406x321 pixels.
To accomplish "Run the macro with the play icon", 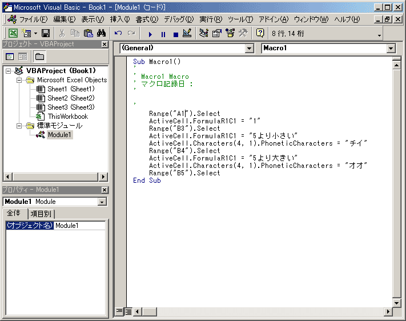I will point(150,34).
